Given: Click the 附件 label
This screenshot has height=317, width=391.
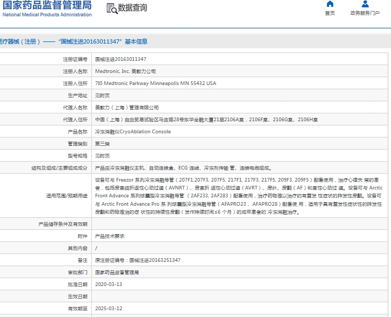Looking at the screenshot, I should [82, 236].
